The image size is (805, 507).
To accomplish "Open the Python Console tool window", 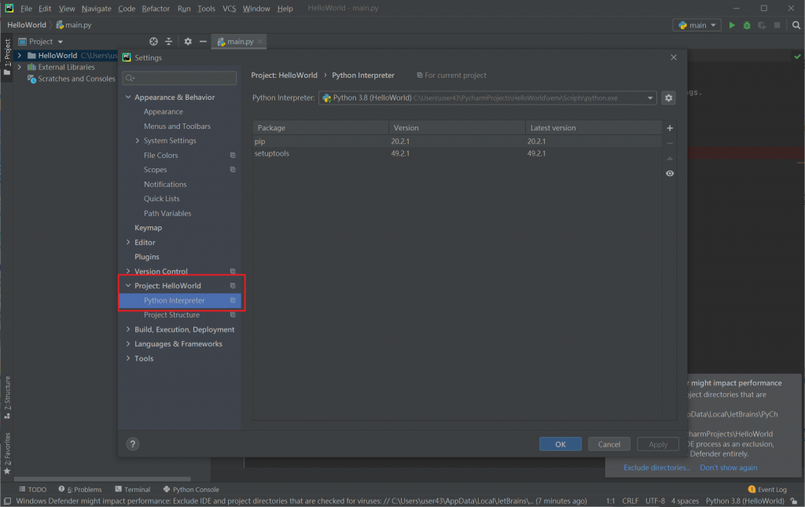I will tap(191, 490).
